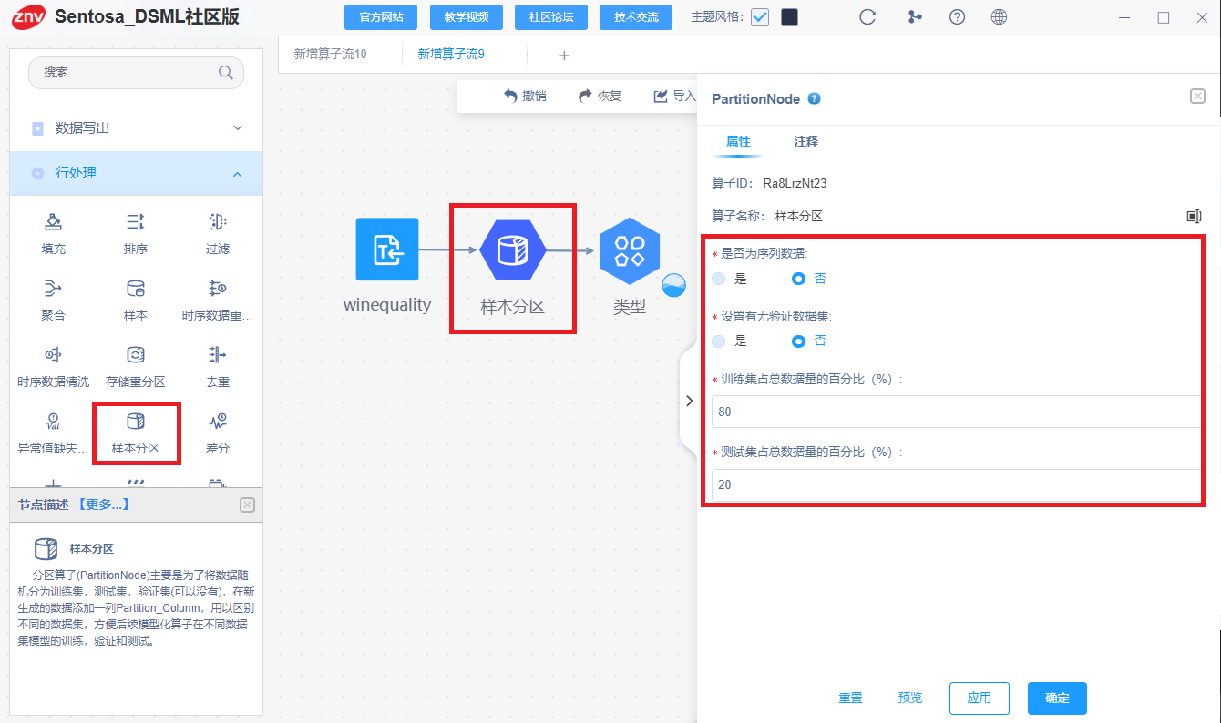This screenshot has height=723, width=1221.
Task: Select 是 for 设置有无验证数据集
Action: pos(719,341)
